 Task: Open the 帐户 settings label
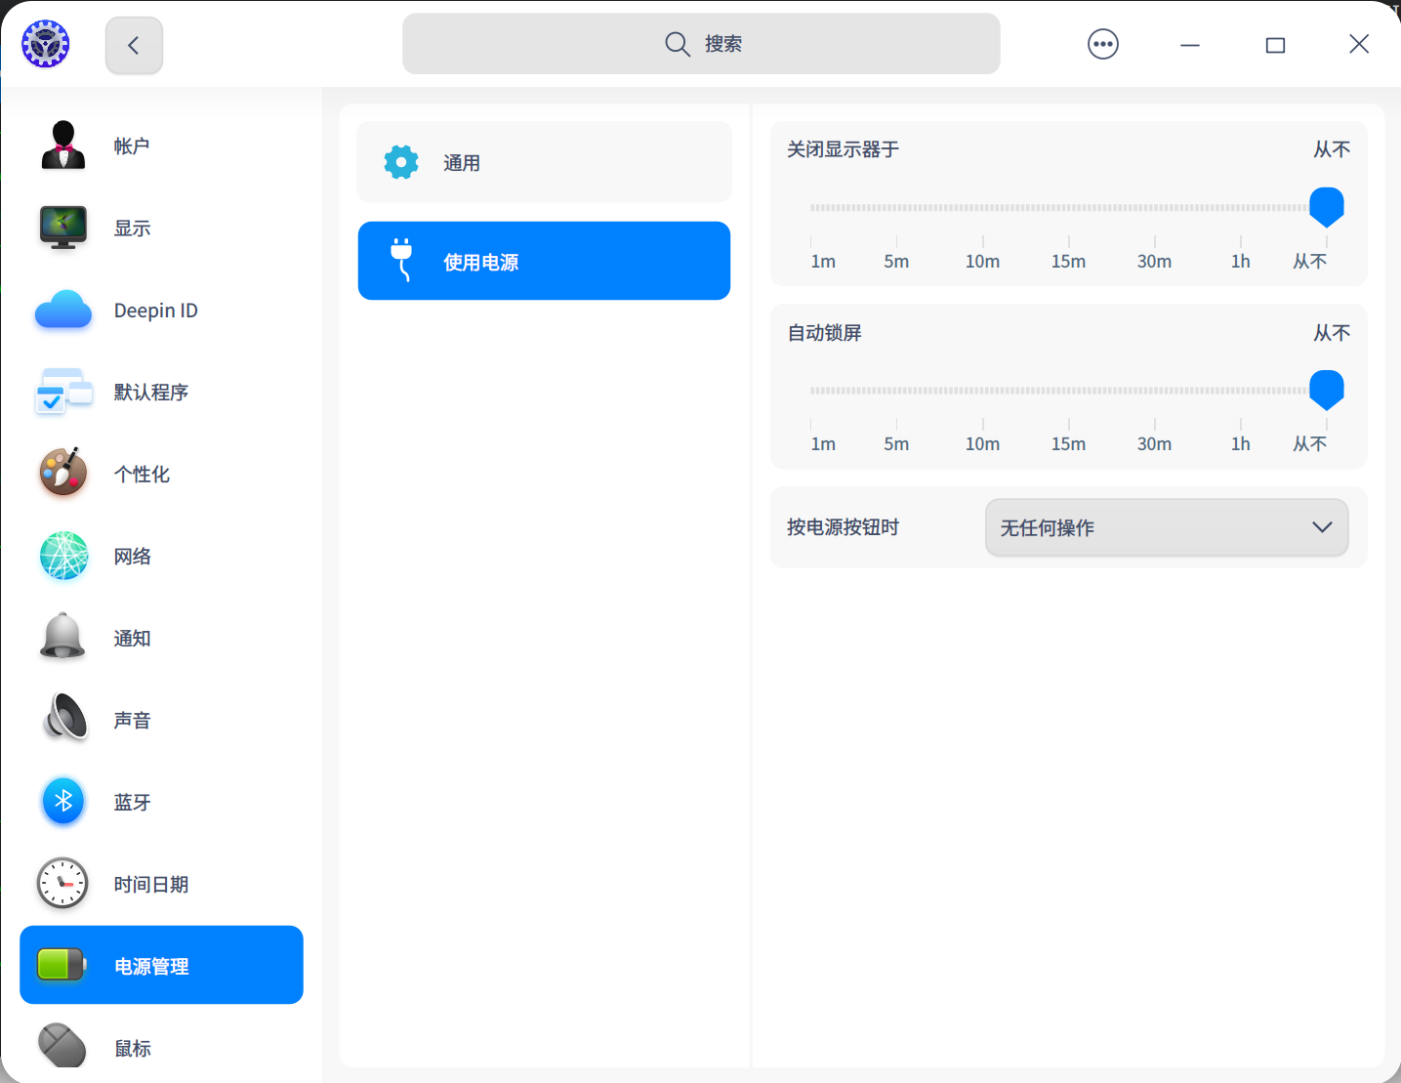pyautogui.click(x=132, y=146)
